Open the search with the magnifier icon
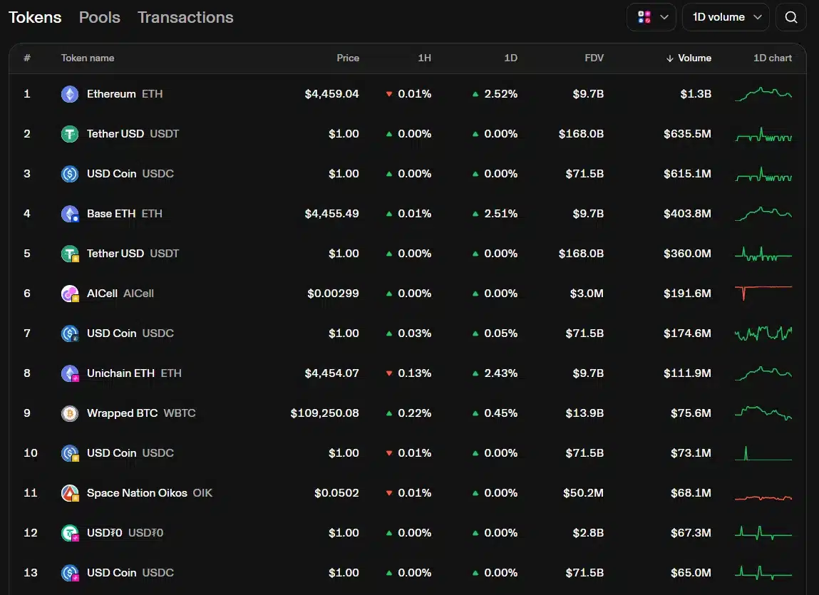 pyautogui.click(x=790, y=17)
